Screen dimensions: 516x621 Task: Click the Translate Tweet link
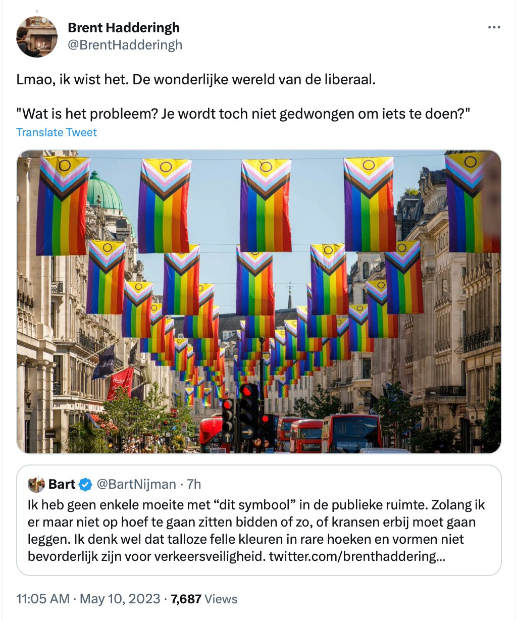click(57, 132)
